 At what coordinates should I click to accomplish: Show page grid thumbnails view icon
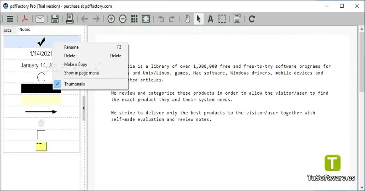[x=134, y=19]
